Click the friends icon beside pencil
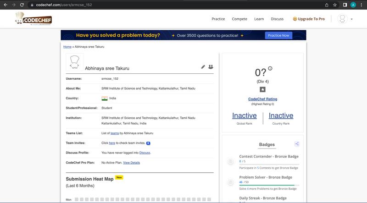Viewport: 367px width, 203px height. pyautogui.click(x=211, y=67)
